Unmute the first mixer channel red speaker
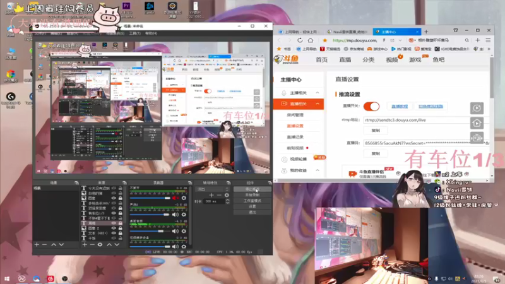This screenshot has width=505, height=284. click(175, 198)
